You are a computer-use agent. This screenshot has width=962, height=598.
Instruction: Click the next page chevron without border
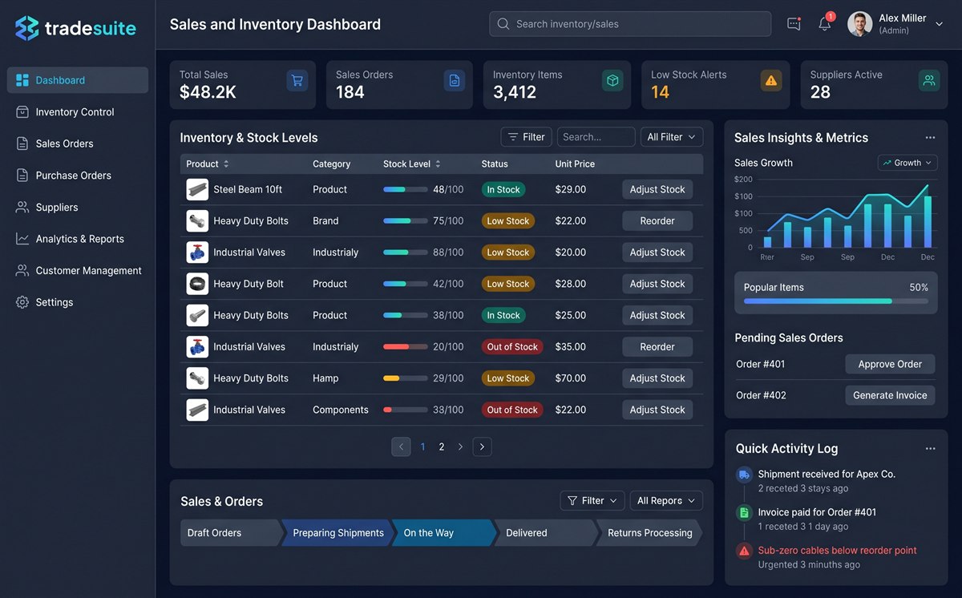pyautogui.click(x=460, y=447)
